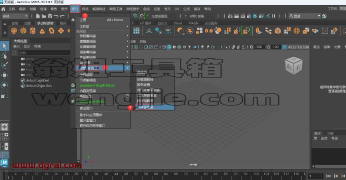
Task: Toggle the highlighted textured display icon
Action: point(169,47)
